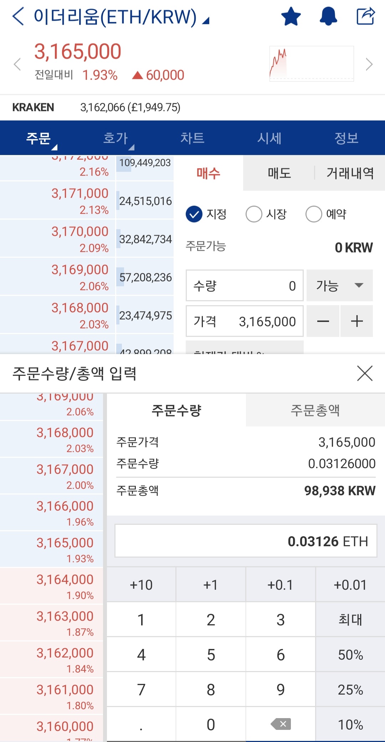Image resolution: width=385 pixels, height=742 pixels.
Task: Tap the +1 quantity button
Action: (x=211, y=585)
